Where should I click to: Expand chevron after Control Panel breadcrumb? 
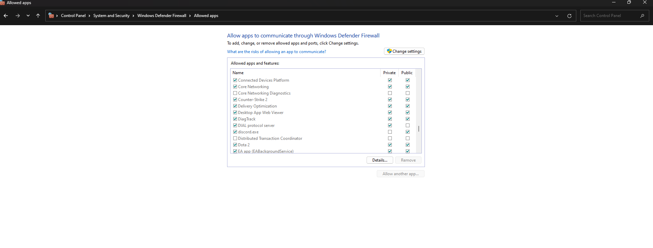89,16
